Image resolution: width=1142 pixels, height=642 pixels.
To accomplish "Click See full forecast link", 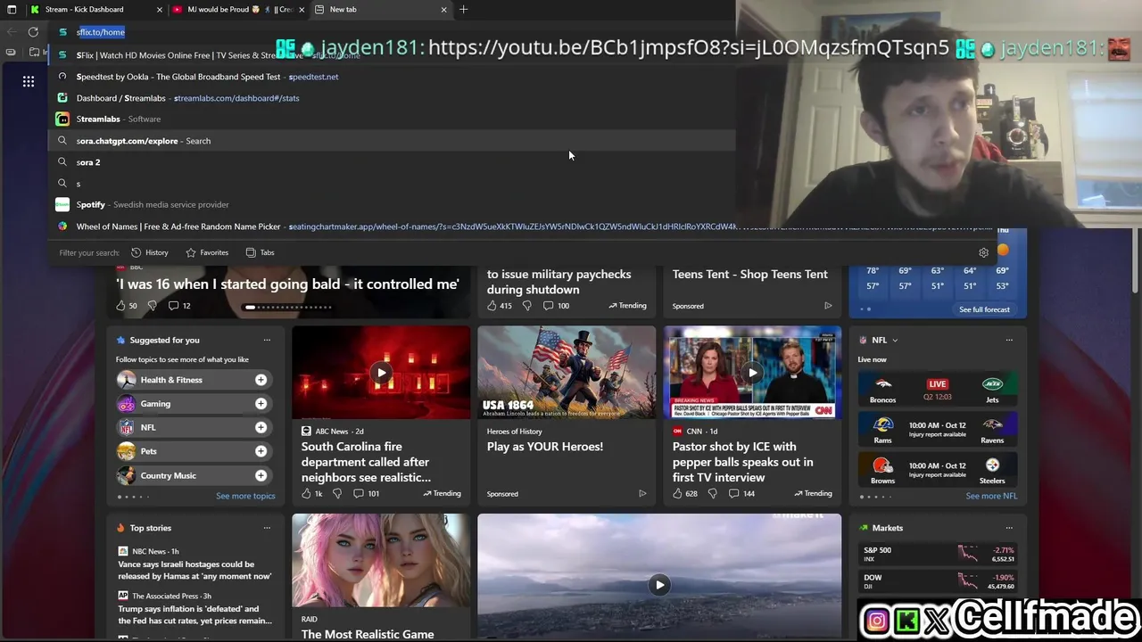I will 984,309.
